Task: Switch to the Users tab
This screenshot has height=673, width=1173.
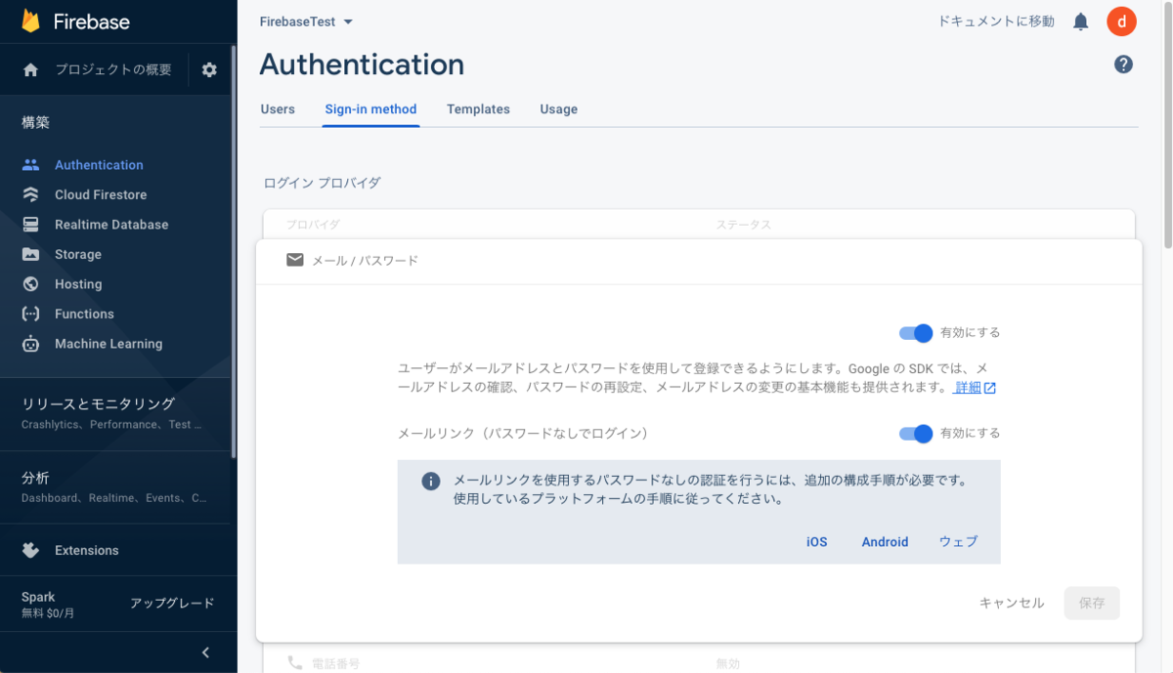Action: click(278, 109)
